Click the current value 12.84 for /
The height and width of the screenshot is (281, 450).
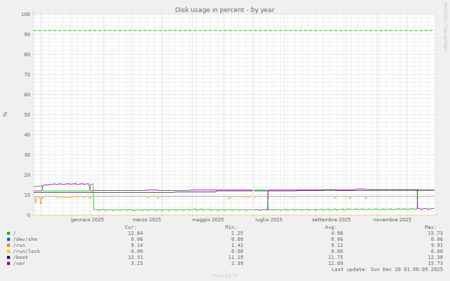[135, 233]
